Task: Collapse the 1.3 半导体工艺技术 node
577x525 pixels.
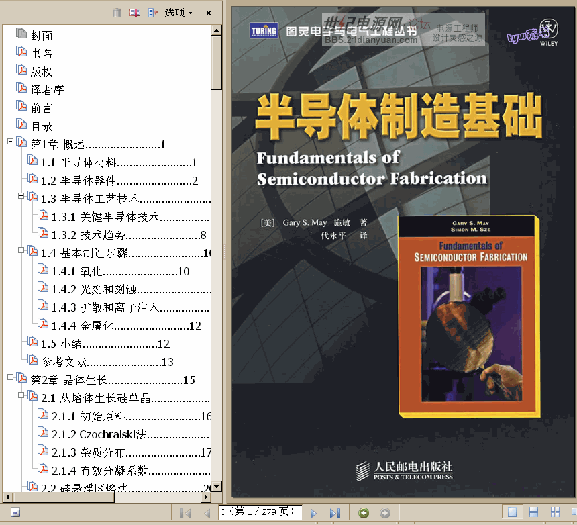Action: 21,196
